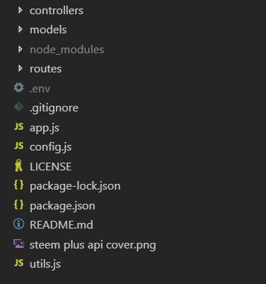The image size is (266, 284).
Task: Open the app.js file
Action: coord(45,128)
